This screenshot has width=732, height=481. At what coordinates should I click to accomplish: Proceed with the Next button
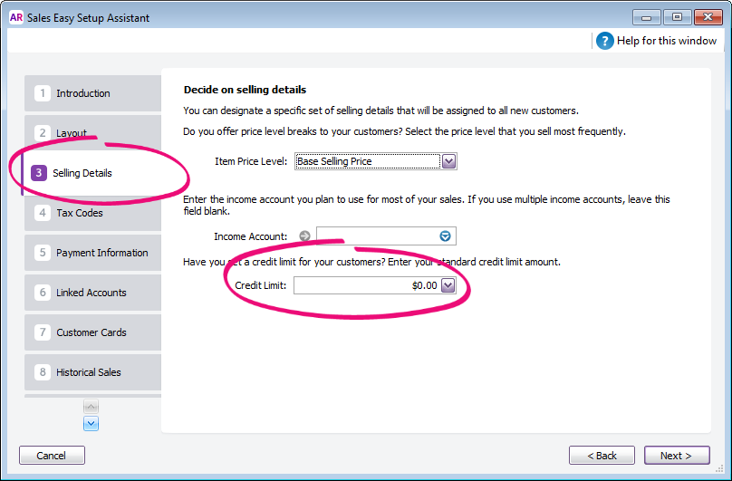click(676, 456)
